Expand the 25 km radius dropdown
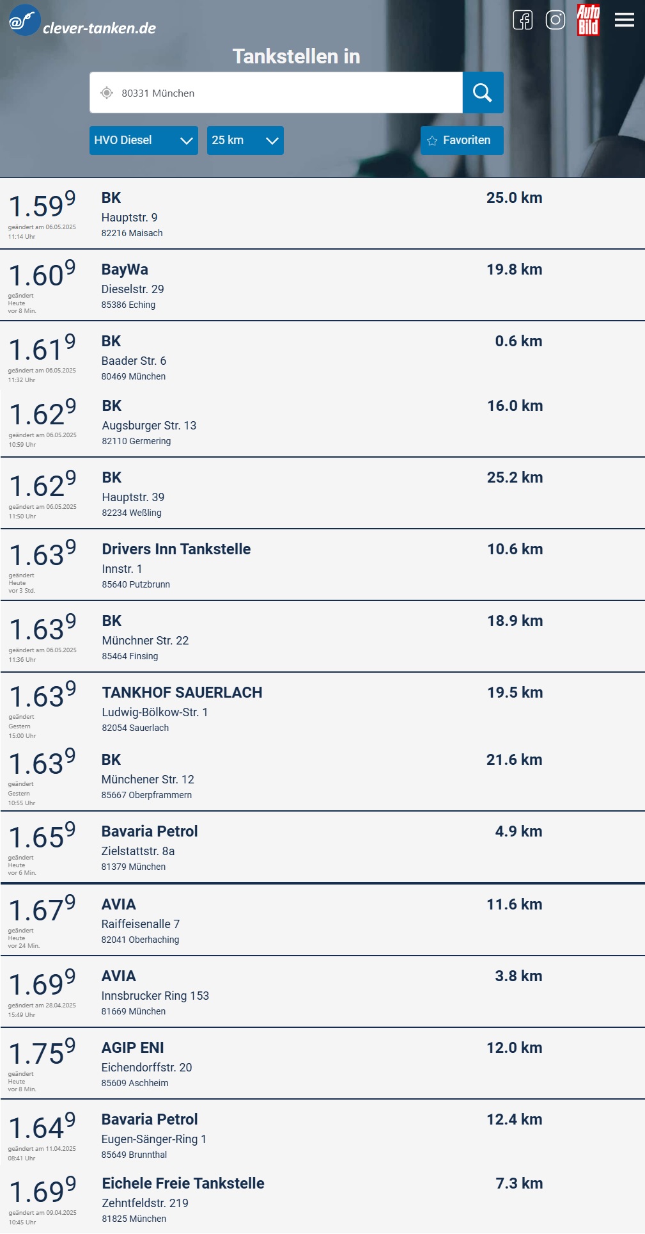Image resolution: width=645 pixels, height=1234 pixels. click(x=245, y=140)
